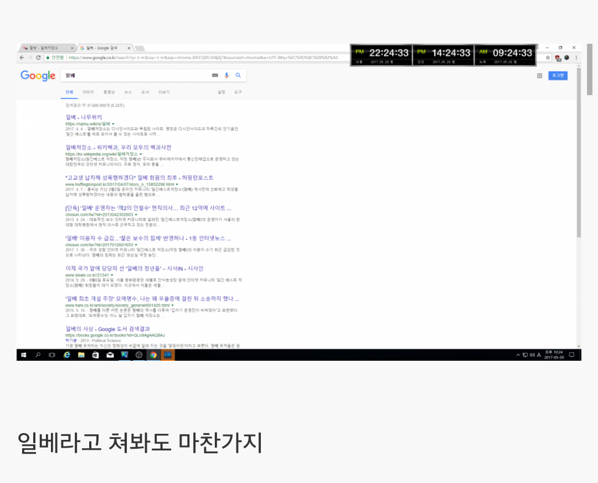This screenshot has height=483, width=598.
Task: Open the '[단독] 일베 운영자는' result
Action: tap(148, 208)
